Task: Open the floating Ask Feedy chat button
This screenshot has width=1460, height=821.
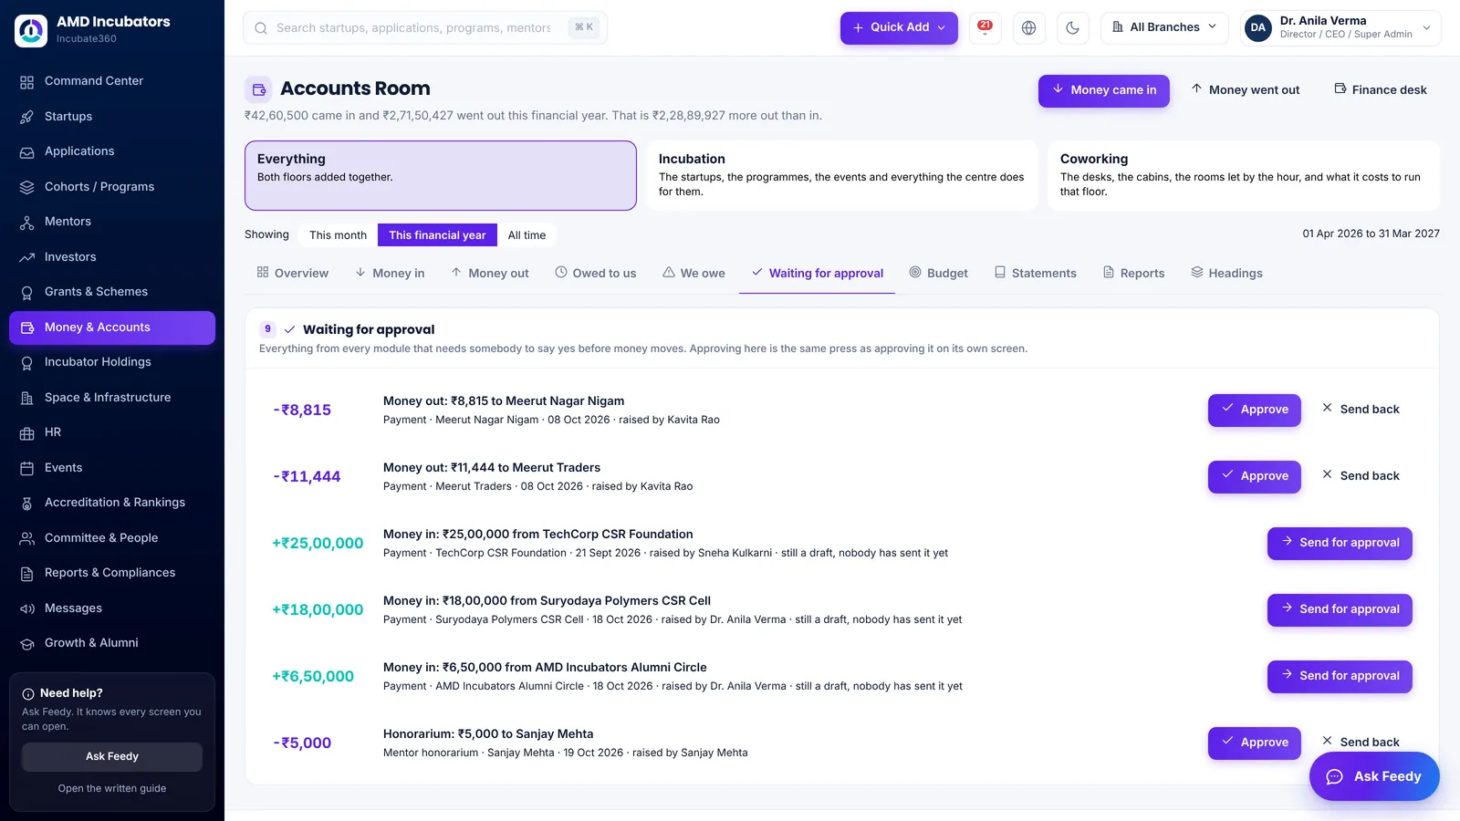Action: tap(1374, 776)
